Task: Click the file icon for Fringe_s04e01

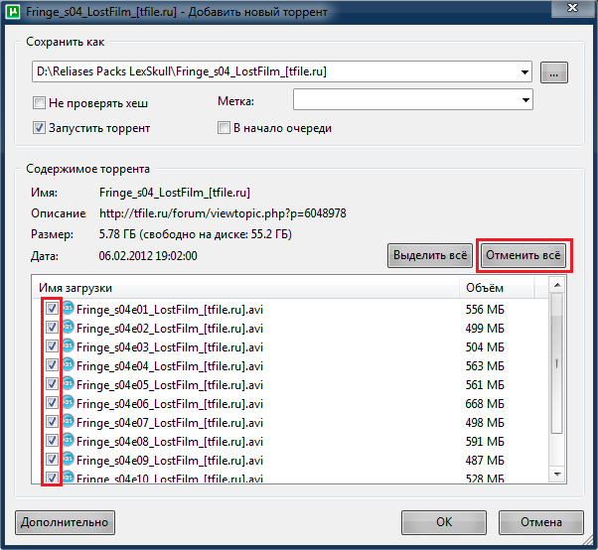Action: point(69,310)
